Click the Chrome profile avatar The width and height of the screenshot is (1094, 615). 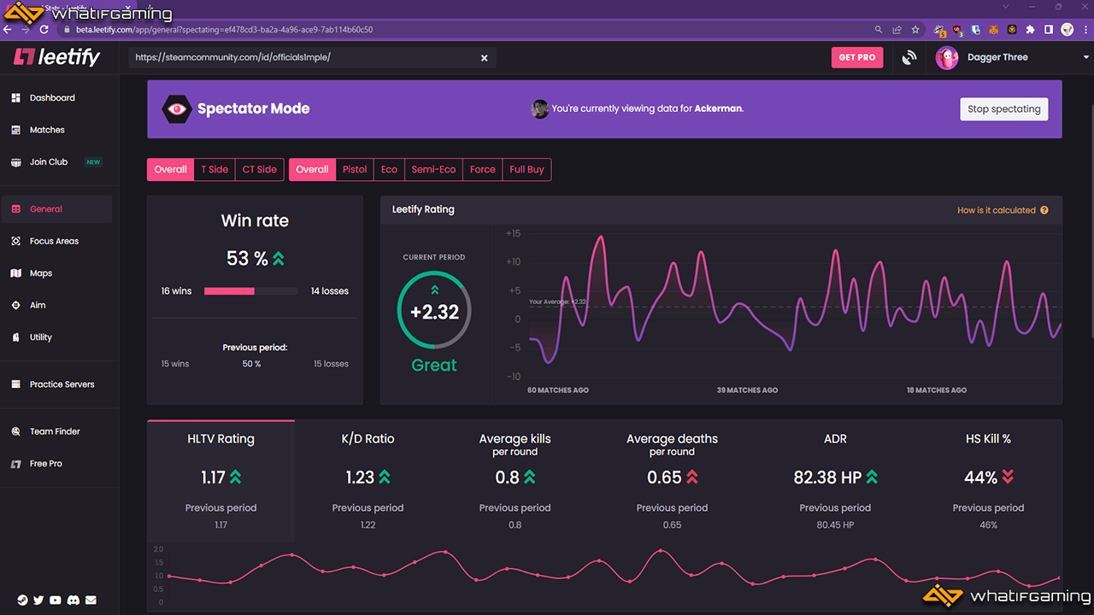(1068, 29)
